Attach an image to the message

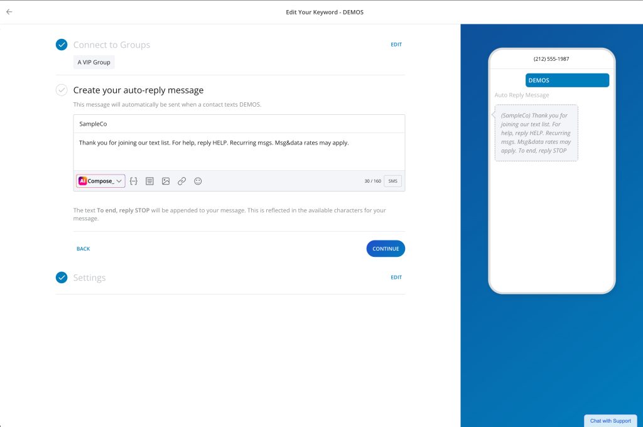coord(166,181)
